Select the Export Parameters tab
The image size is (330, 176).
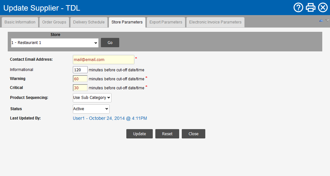click(x=166, y=22)
